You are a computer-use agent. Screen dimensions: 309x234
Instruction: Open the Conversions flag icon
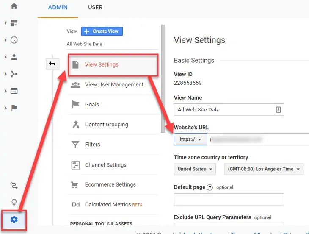tap(14, 108)
